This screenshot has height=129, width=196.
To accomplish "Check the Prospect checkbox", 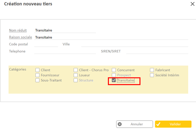I will (114, 75).
